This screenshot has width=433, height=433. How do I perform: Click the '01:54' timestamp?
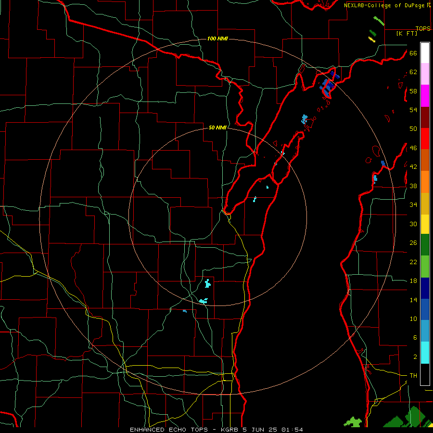tap(292, 430)
